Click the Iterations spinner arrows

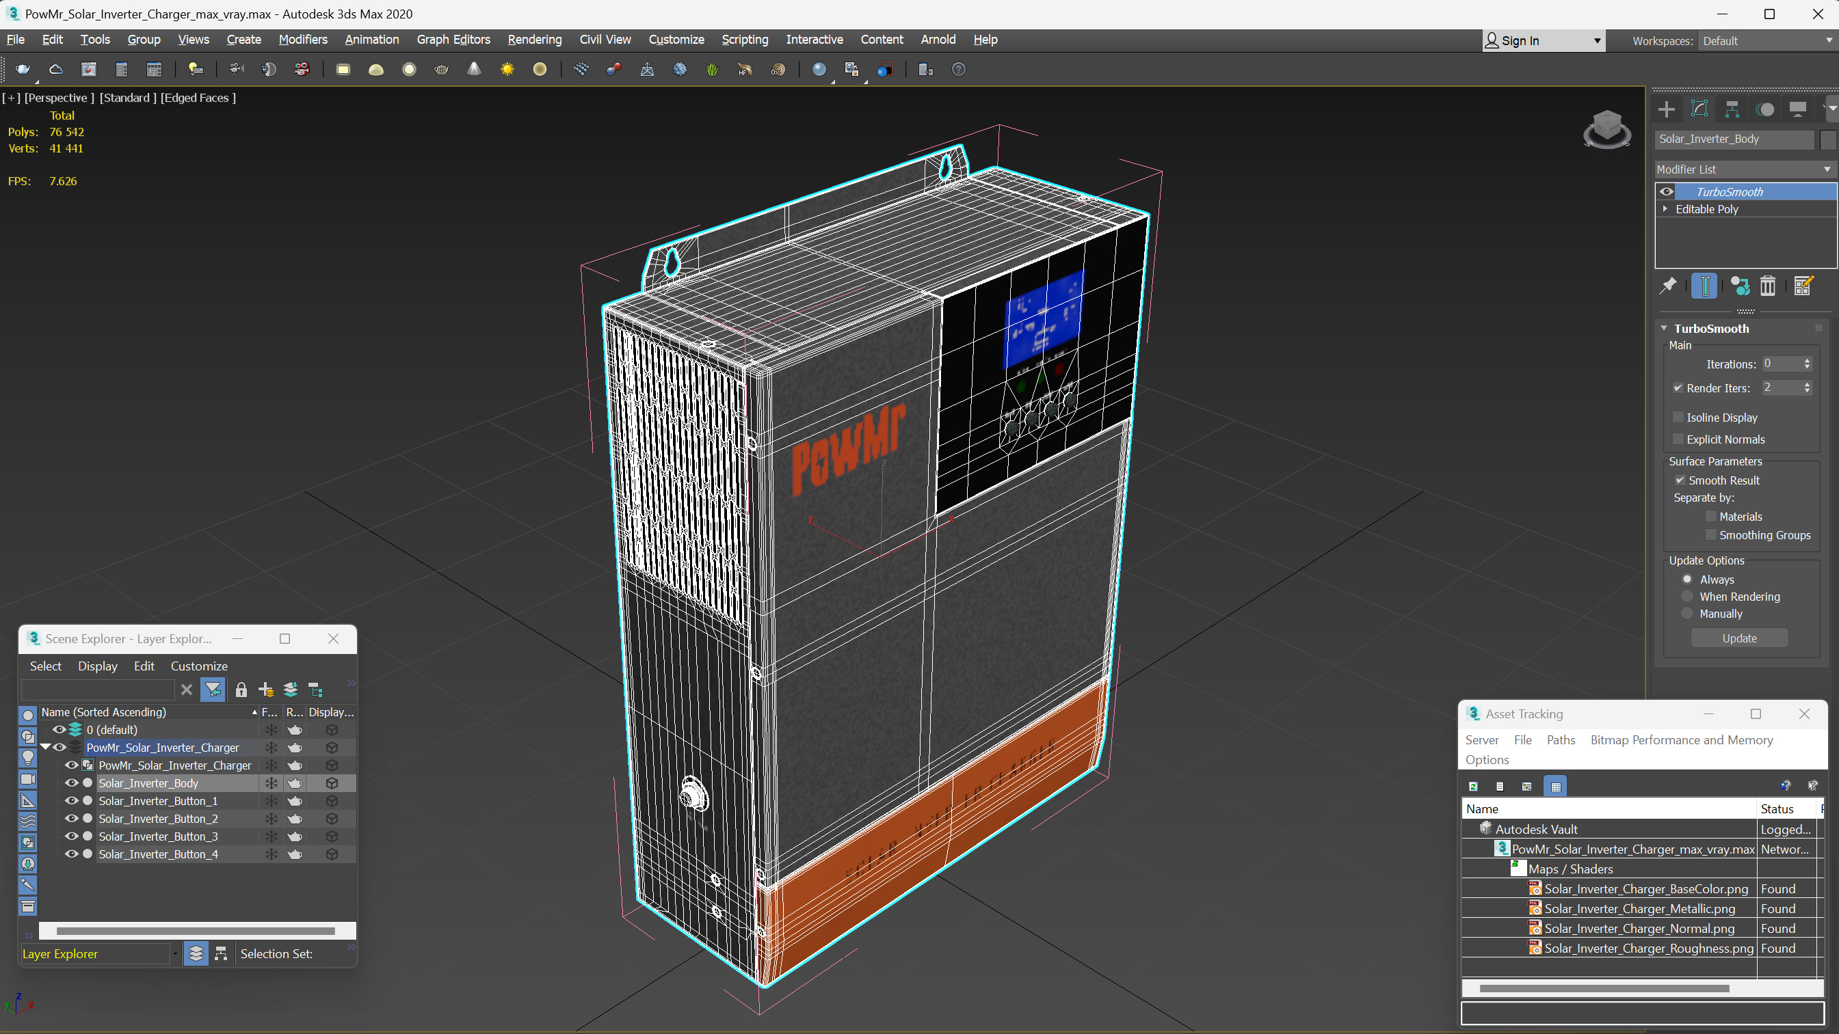coord(1807,364)
